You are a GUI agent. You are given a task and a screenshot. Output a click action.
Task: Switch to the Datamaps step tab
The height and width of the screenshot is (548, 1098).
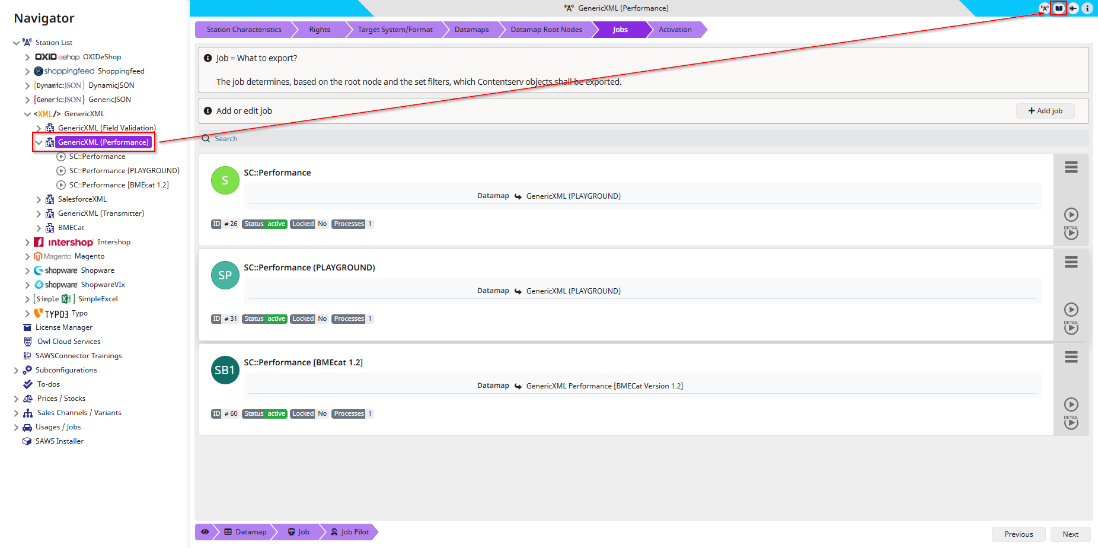[x=471, y=30]
